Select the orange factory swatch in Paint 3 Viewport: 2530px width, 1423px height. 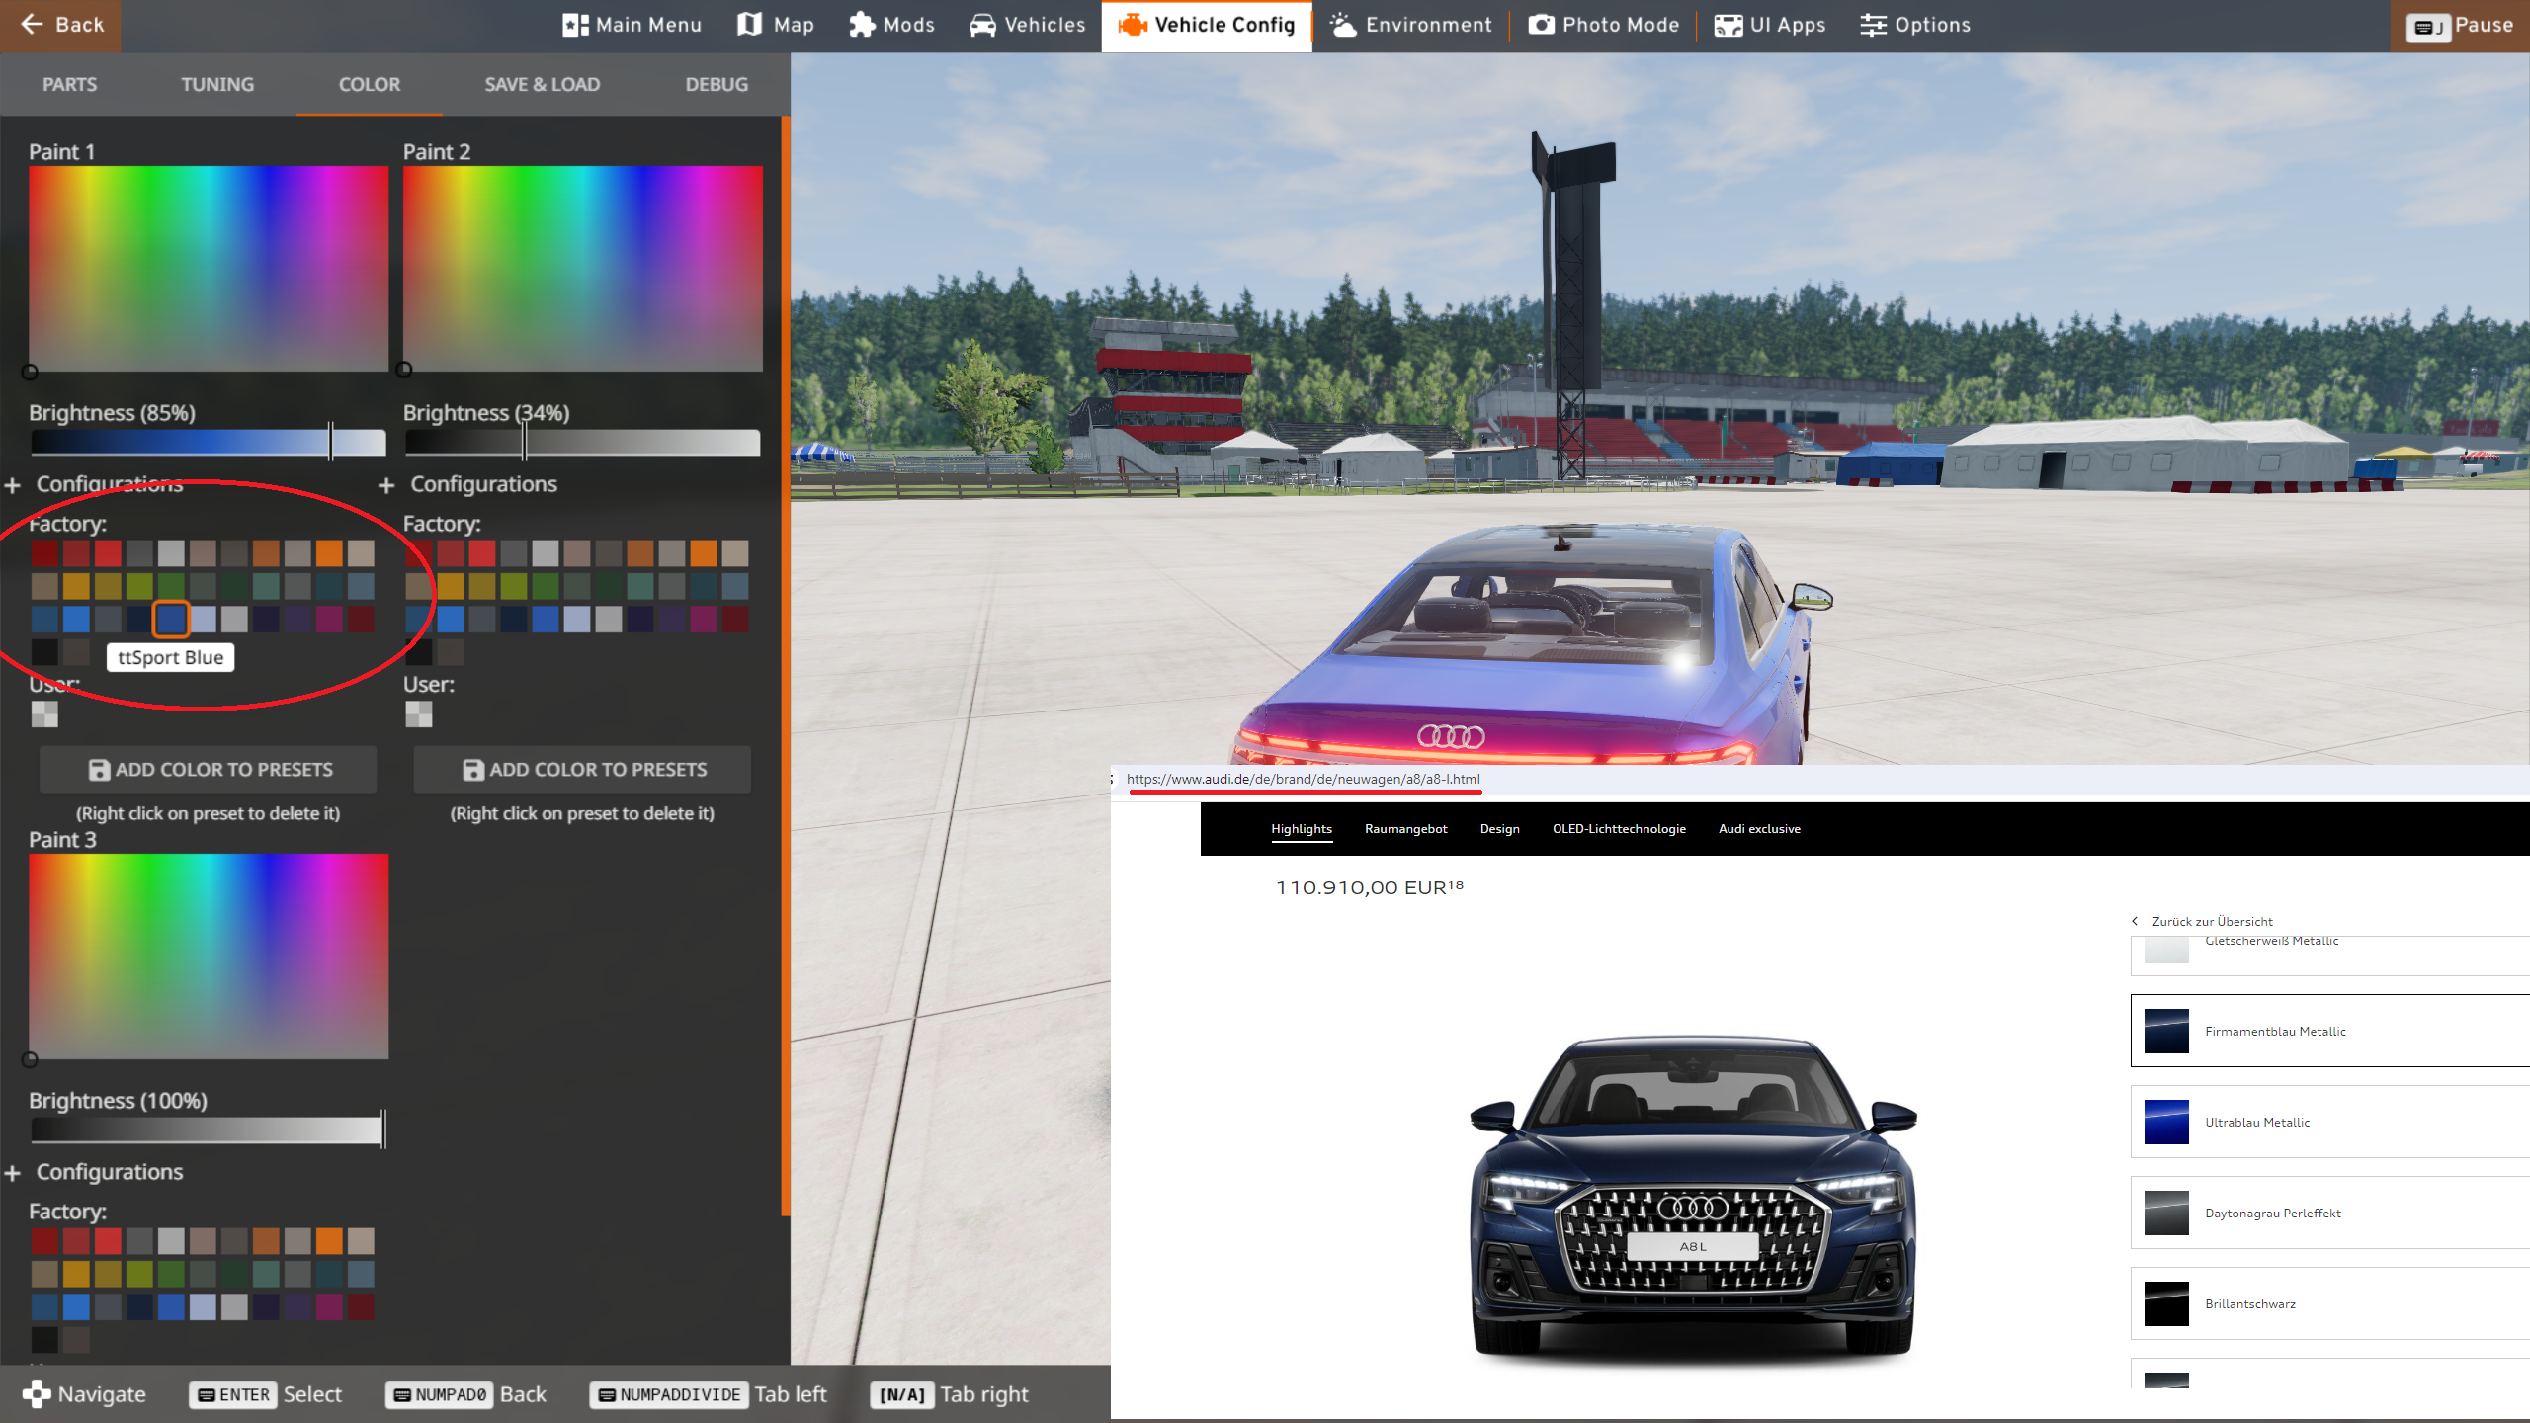(329, 1241)
